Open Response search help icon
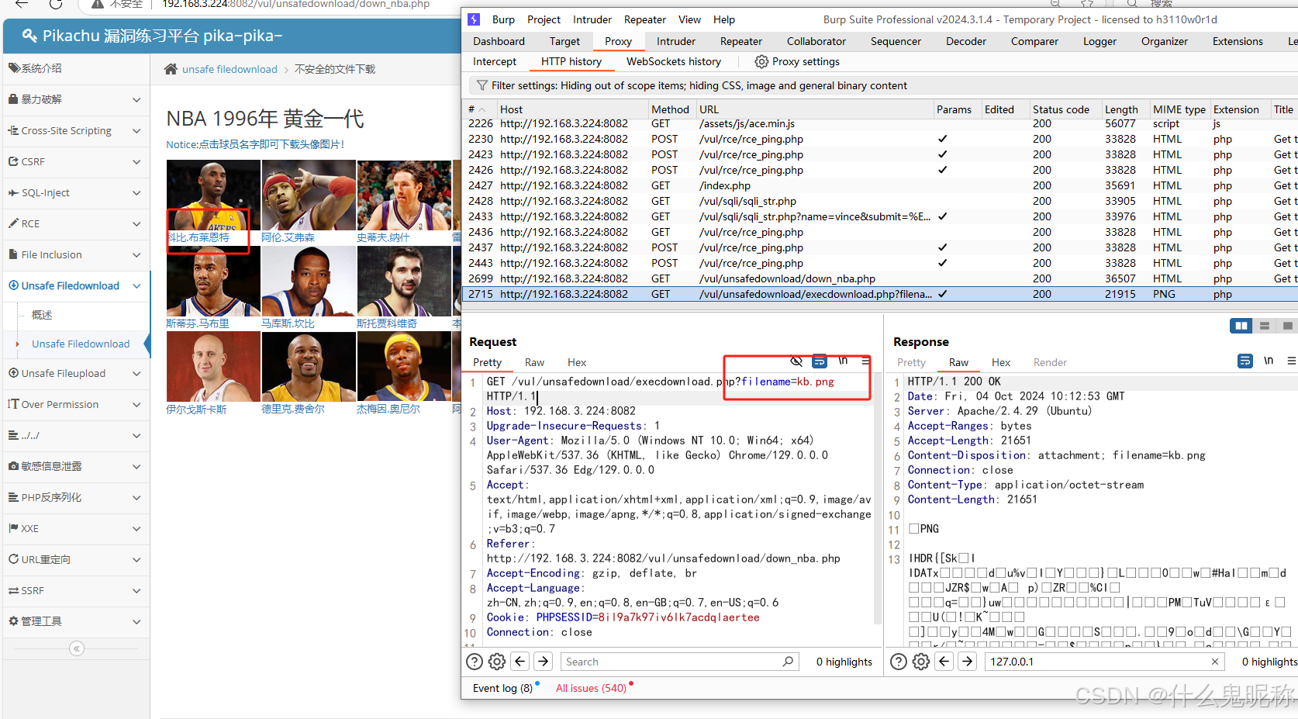Viewport: 1298px width, 719px height. click(899, 662)
